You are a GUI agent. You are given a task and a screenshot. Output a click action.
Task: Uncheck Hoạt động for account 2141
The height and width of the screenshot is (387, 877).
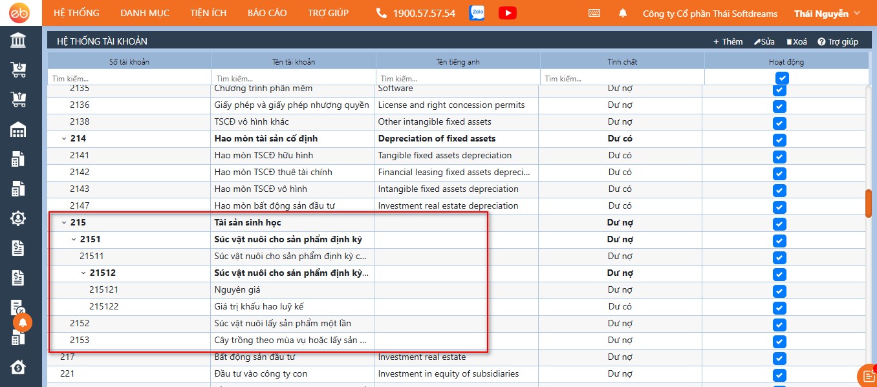pyautogui.click(x=779, y=156)
